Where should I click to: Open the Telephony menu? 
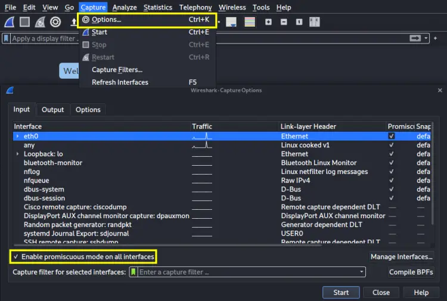195,7
